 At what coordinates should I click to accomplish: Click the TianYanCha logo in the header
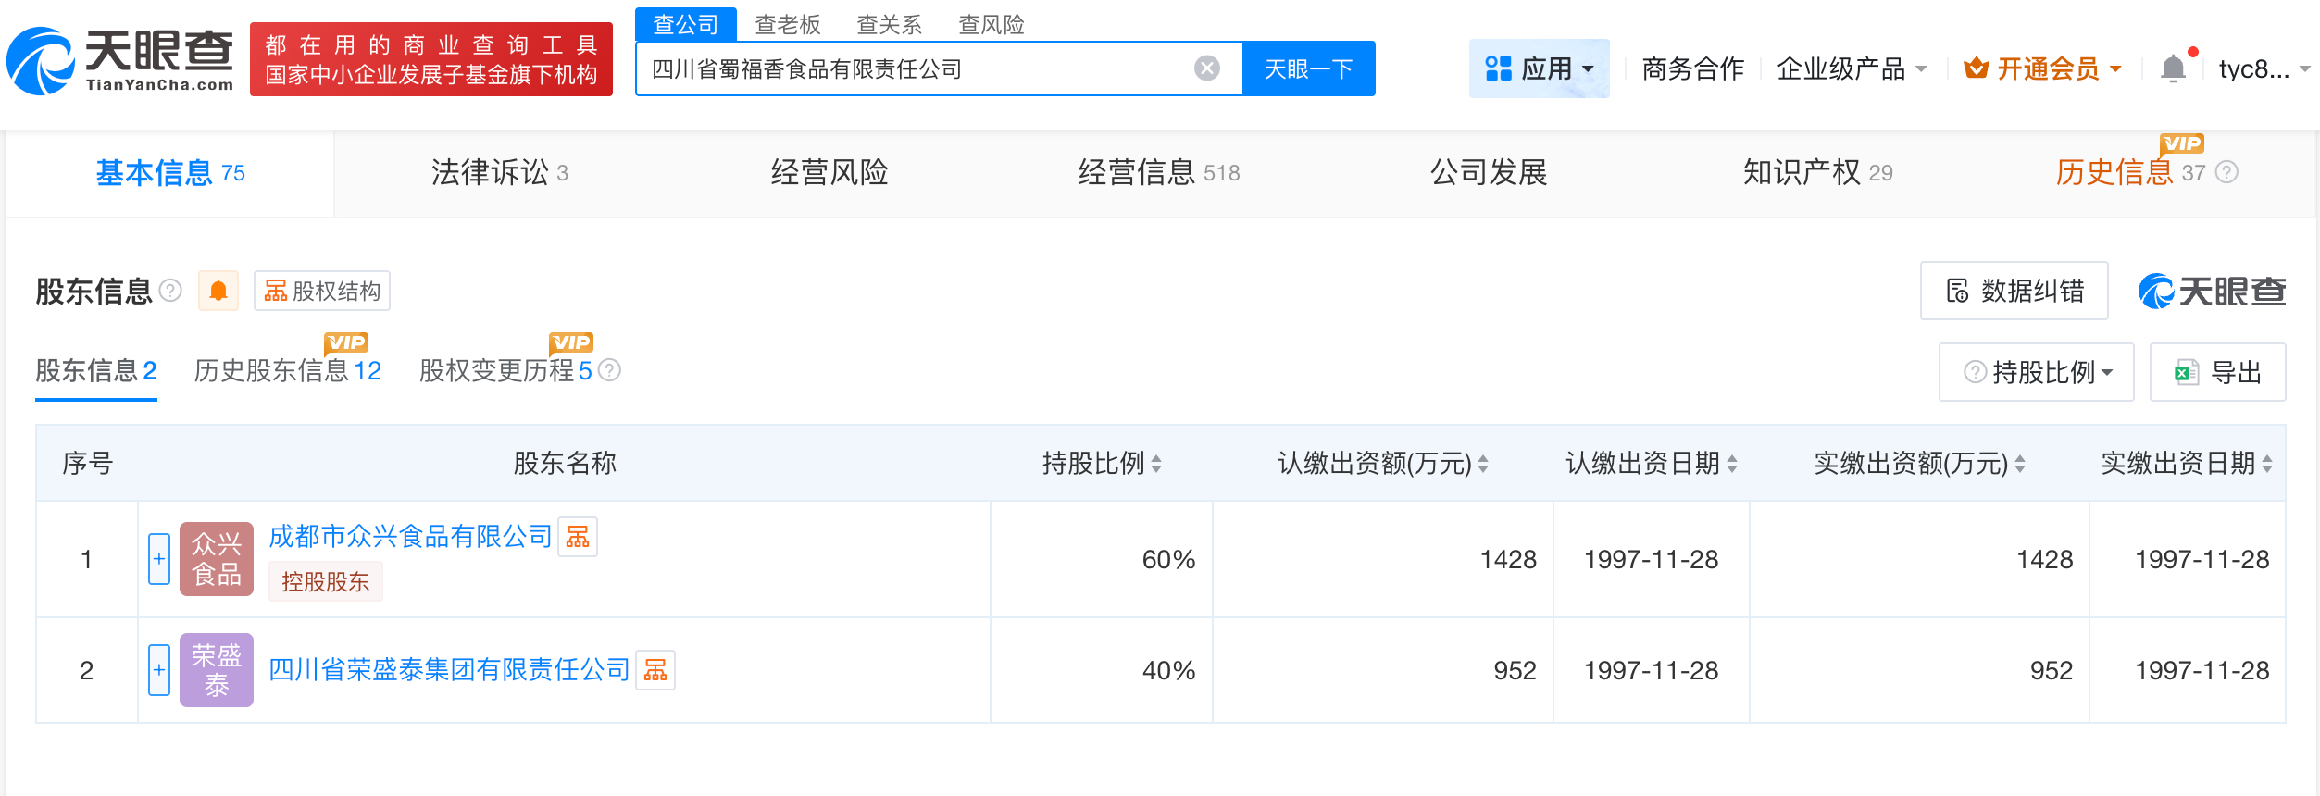click(x=120, y=61)
